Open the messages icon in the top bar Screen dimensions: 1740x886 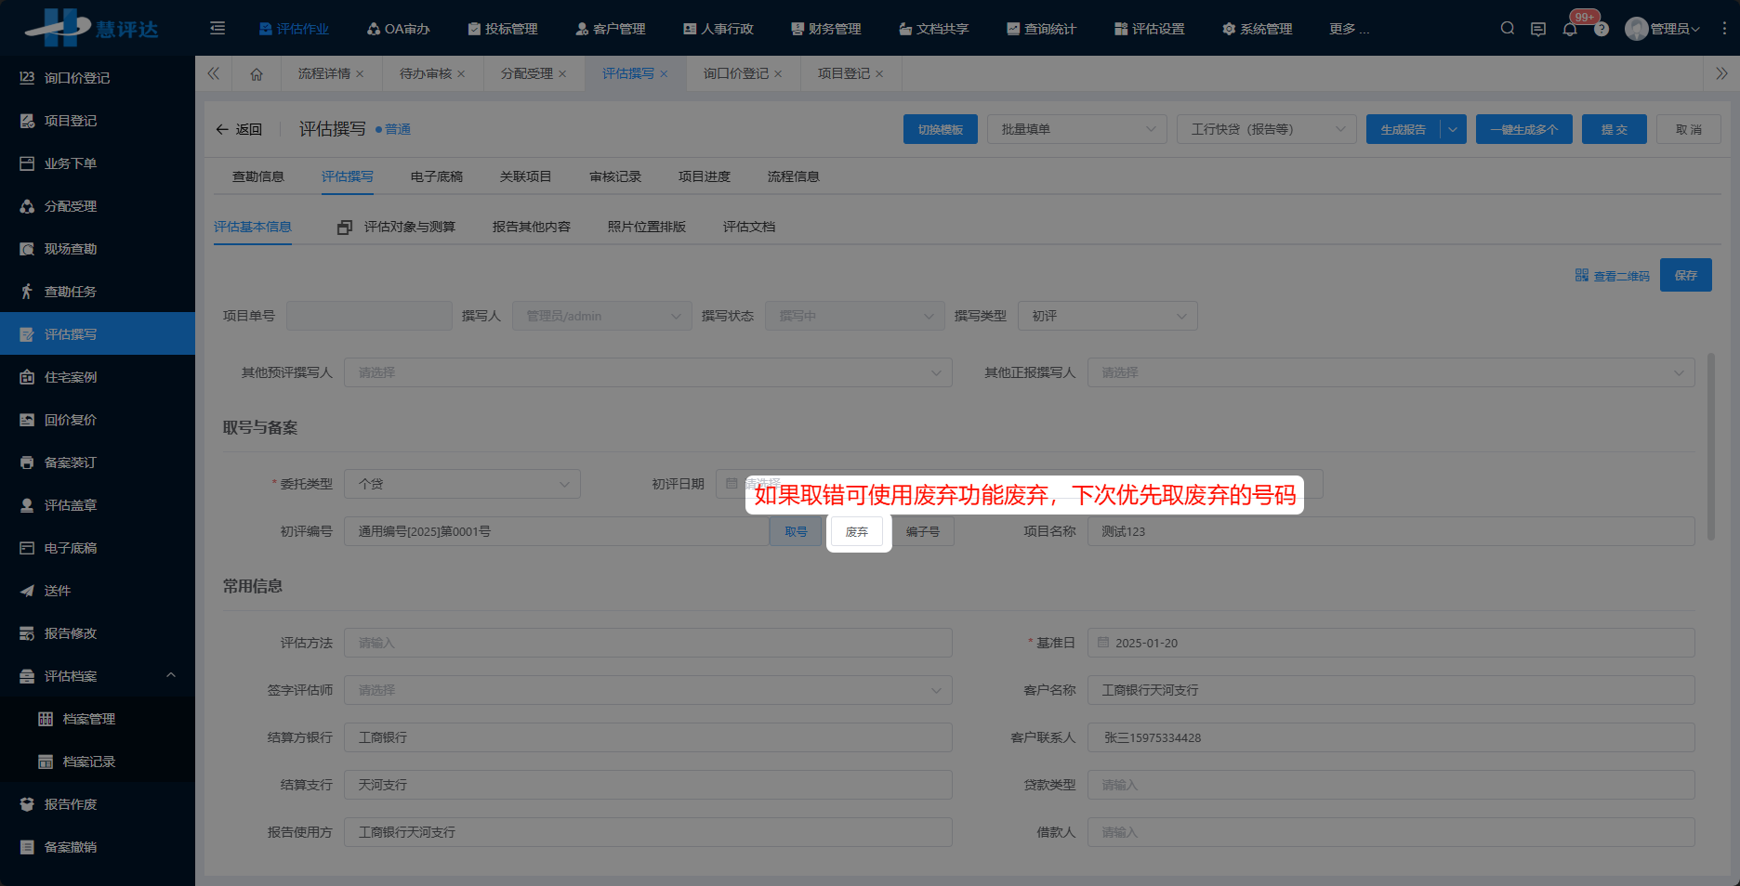click(x=1538, y=29)
